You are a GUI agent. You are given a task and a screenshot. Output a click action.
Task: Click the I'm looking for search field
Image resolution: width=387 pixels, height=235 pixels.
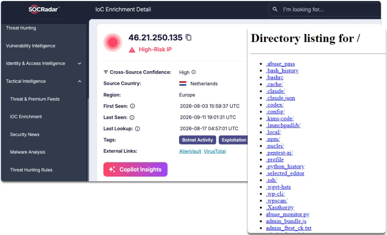[x=324, y=9]
